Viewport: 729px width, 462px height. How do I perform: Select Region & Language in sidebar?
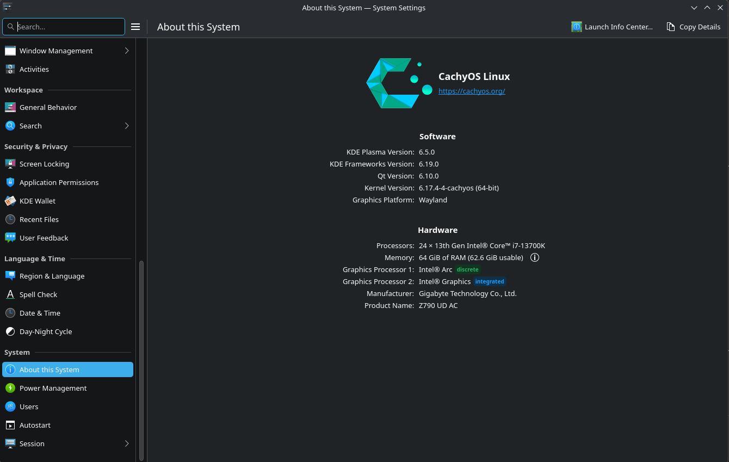click(x=52, y=276)
